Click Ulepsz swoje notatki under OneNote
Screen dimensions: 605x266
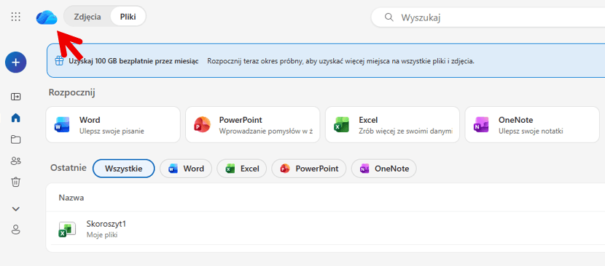[531, 132]
